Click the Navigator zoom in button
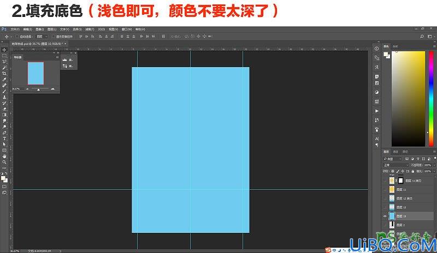 point(52,89)
